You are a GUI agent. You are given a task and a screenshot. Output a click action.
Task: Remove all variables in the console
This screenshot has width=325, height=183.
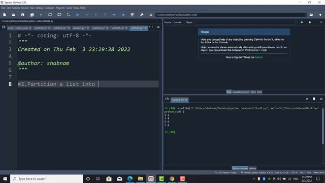point(314,99)
